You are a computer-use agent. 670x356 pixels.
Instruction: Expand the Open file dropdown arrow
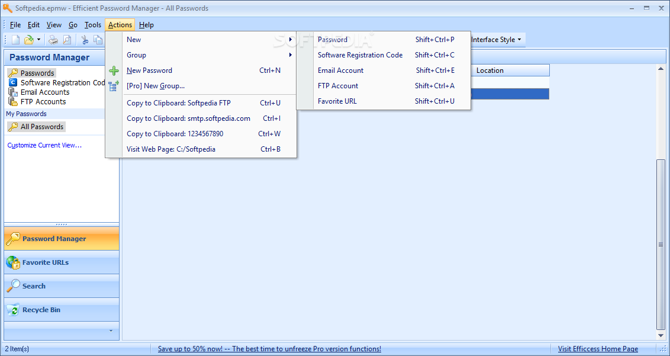38,40
